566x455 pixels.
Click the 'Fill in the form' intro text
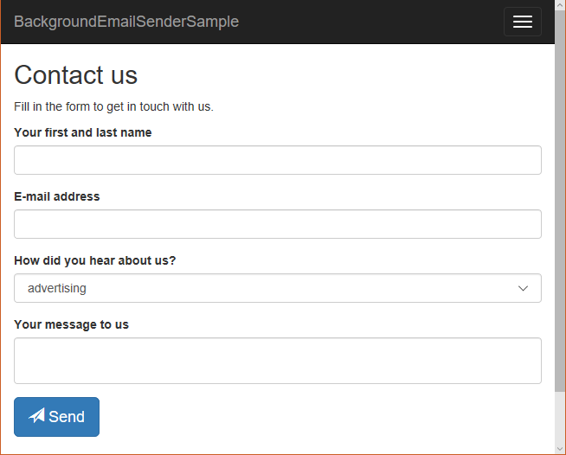coord(113,107)
